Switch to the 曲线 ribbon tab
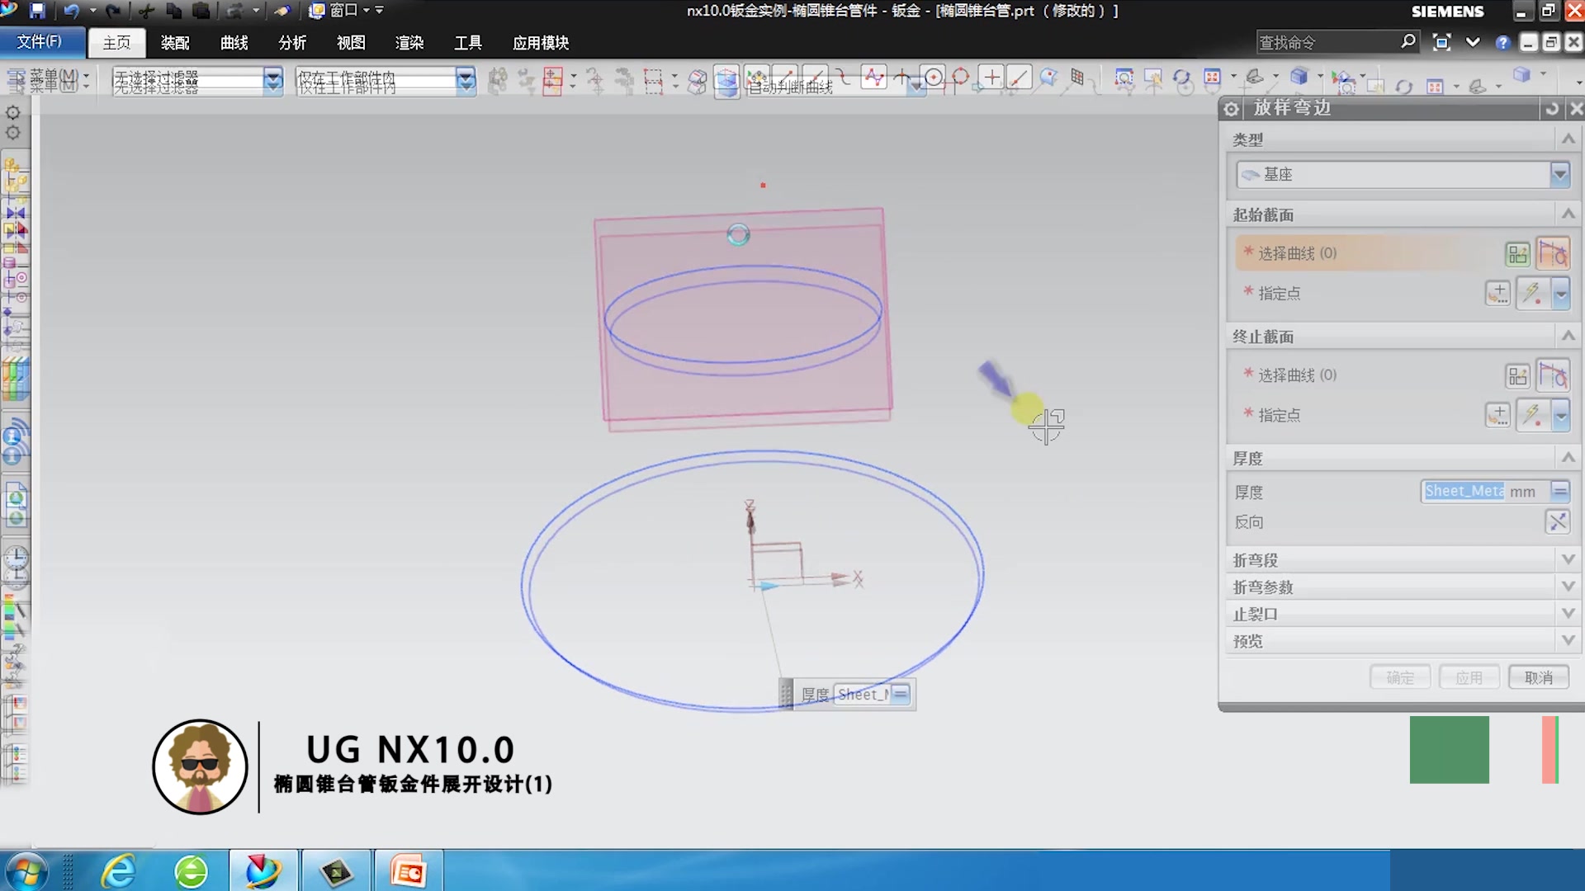The width and height of the screenshot is (1585, 891). [x=234, y=42]
